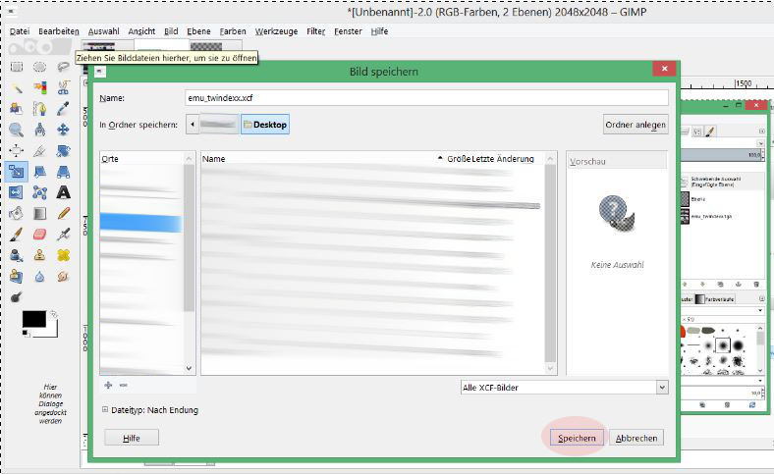
Task: Select the Shear tool
Action: (39, 172)
